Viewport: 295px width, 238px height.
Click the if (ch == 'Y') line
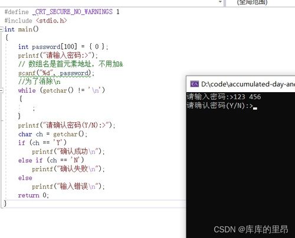tap(42, 142)
